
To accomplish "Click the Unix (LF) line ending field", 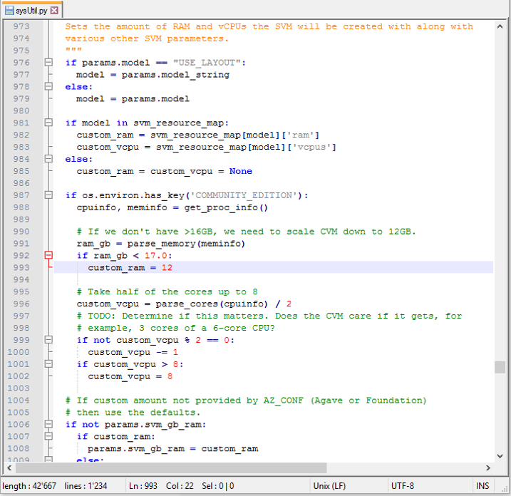I will (330, 486).
